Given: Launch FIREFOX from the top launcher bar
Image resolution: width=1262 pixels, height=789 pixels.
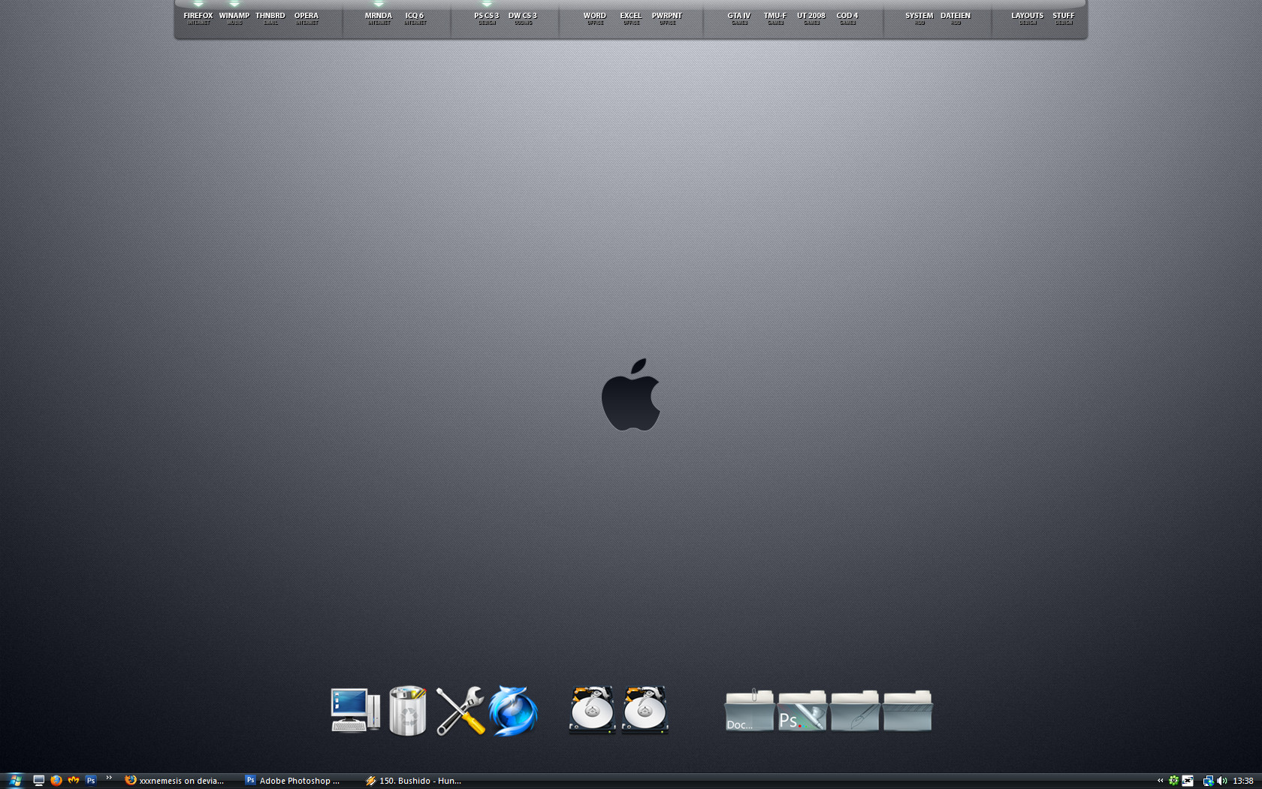Looking at the screenshot, I should (x=198, y=18).
